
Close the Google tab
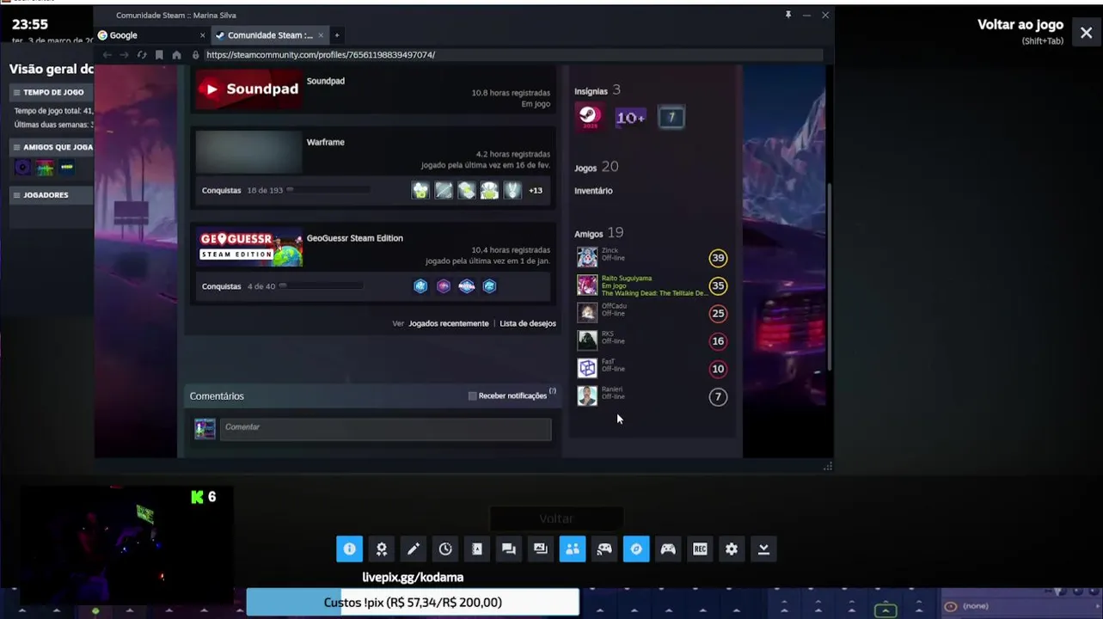(203, 35)
